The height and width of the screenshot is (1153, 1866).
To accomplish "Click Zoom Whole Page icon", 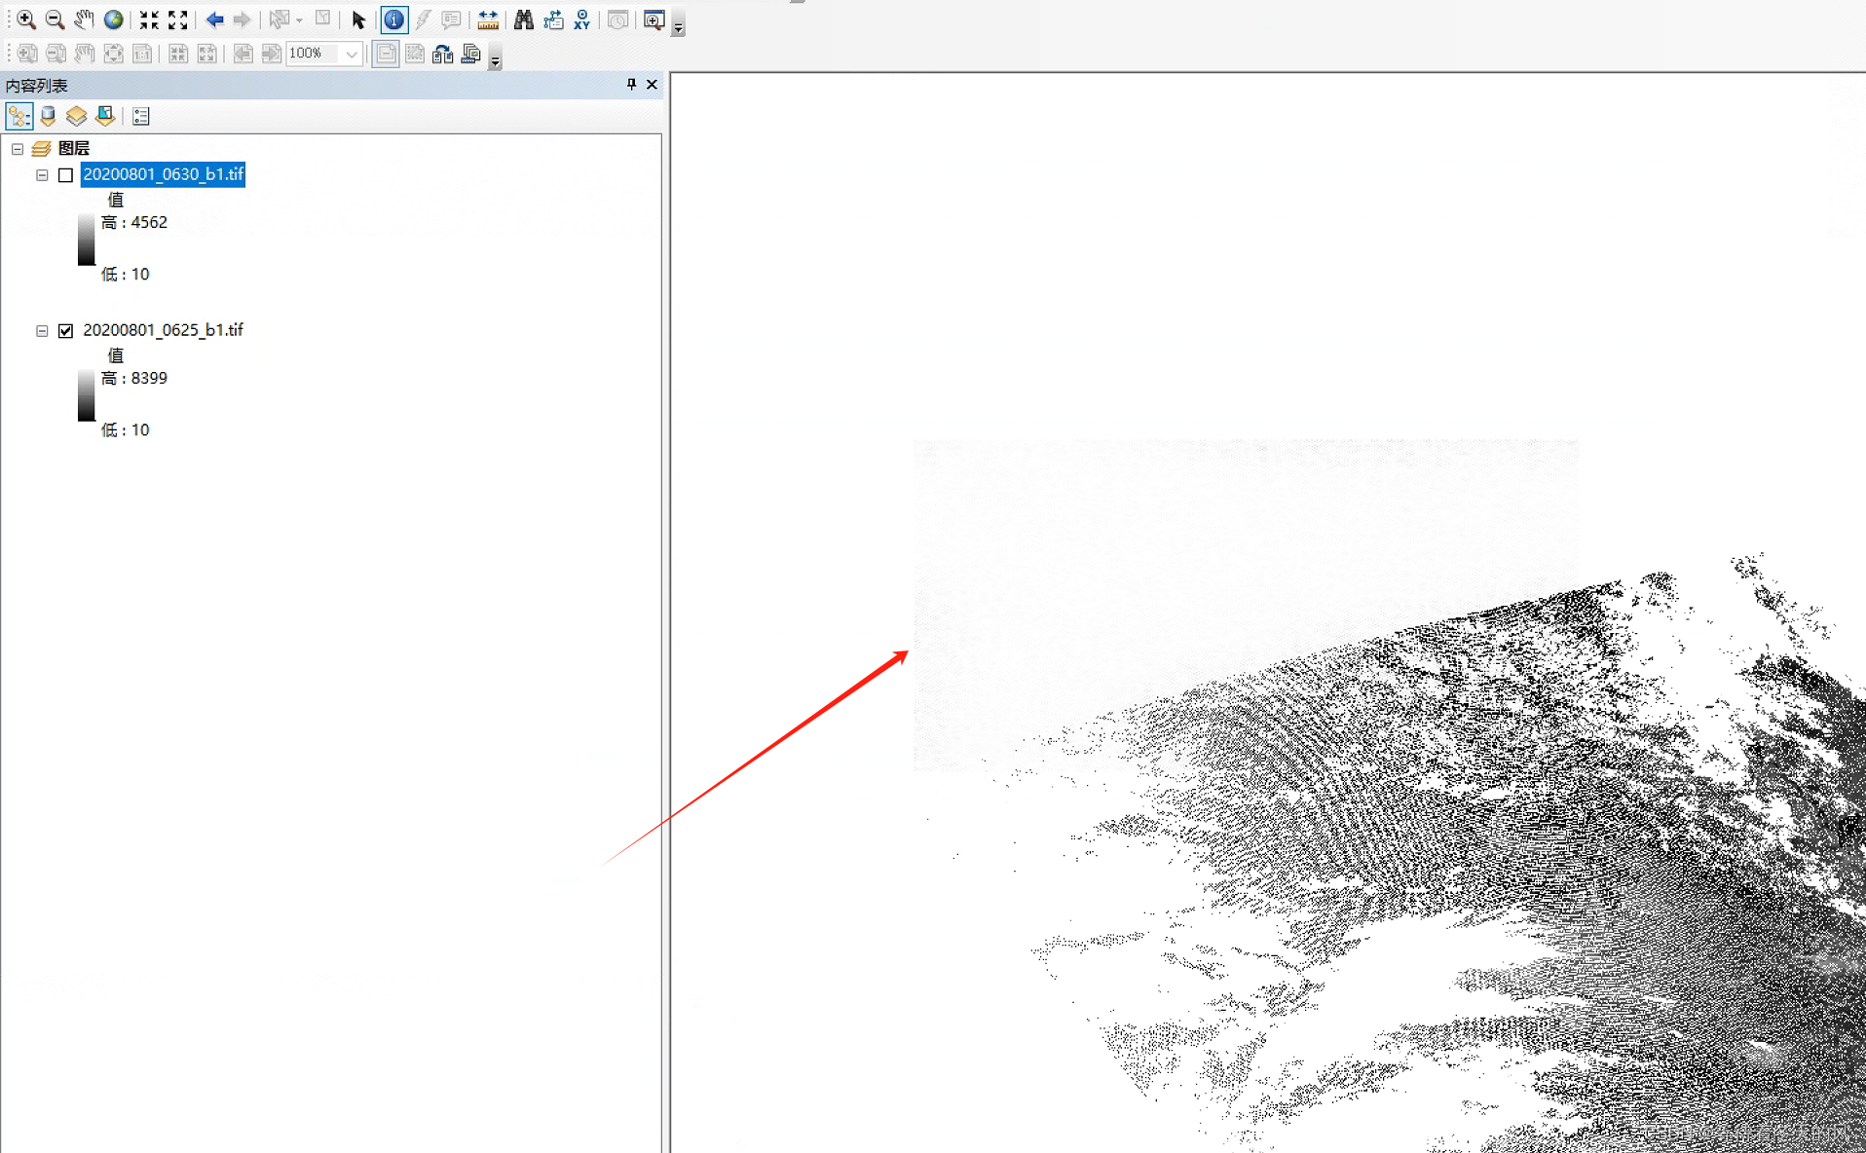I will point(113,54).
